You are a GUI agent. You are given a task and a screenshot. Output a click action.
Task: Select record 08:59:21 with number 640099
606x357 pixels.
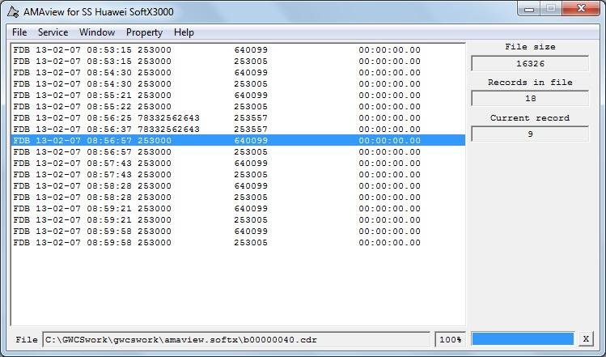[x=238, y=209]
